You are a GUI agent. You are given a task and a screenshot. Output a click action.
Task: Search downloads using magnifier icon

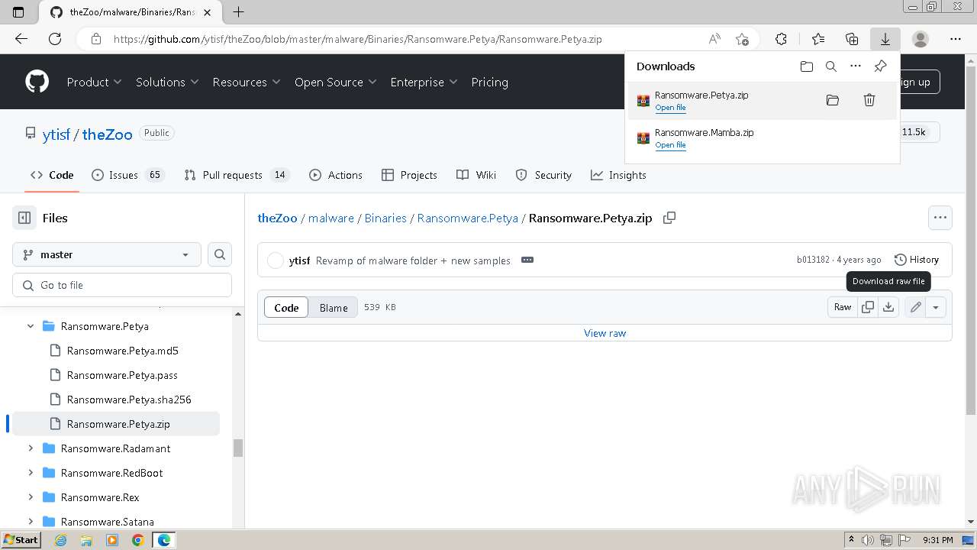tap(831, 66)
